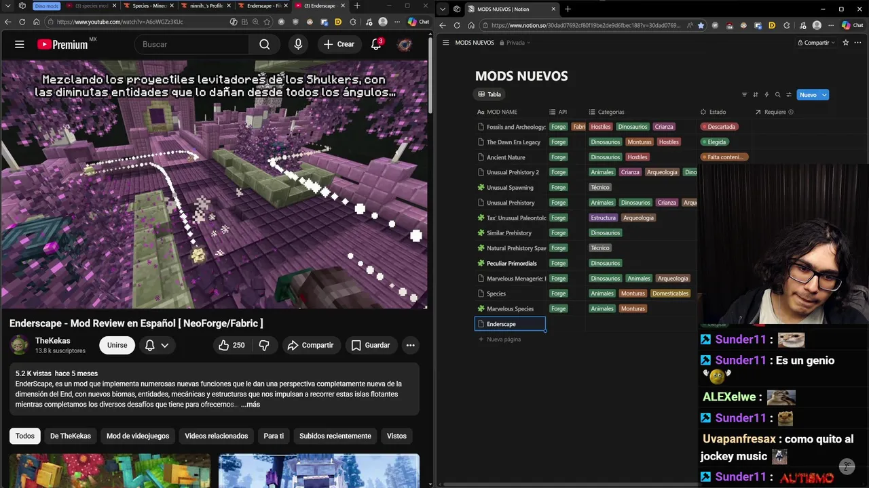Open TheKekas channel avatar
The height and width of the screenshot is (488, 869).
[x=19, y=345]
